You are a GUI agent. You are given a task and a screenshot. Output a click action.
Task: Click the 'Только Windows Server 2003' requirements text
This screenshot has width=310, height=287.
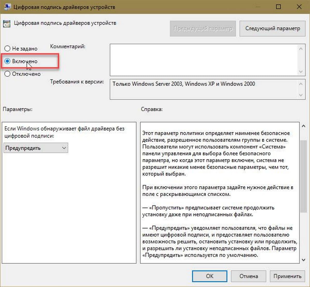click(x=184, y=84)
